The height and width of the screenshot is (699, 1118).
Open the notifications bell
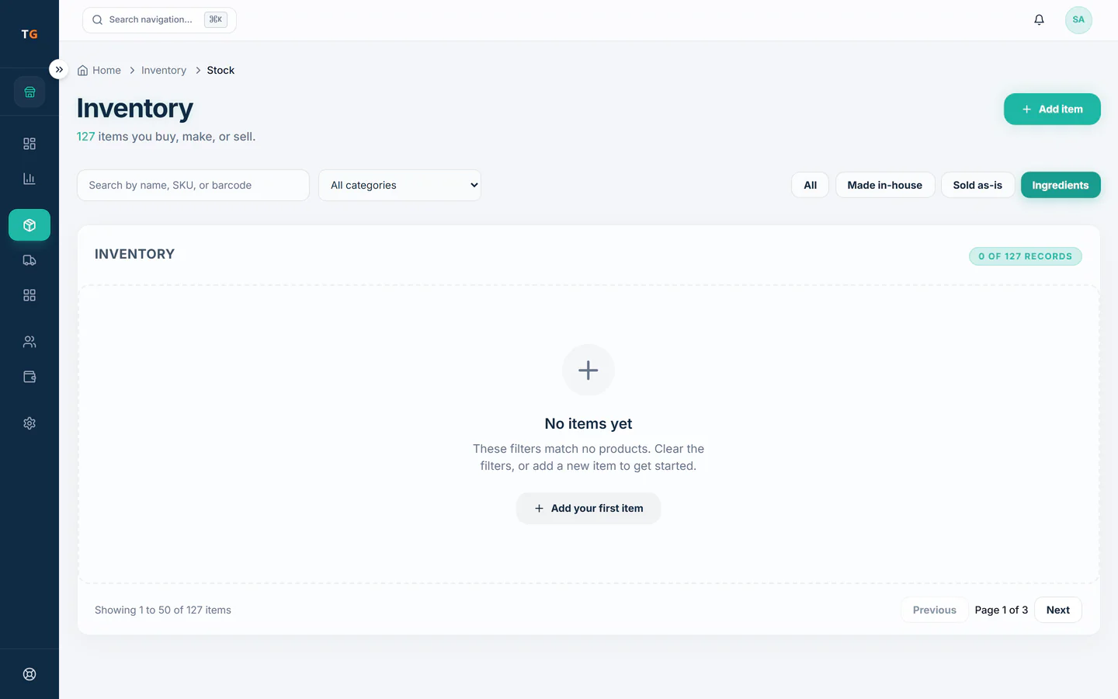[x=1039, y=19]
